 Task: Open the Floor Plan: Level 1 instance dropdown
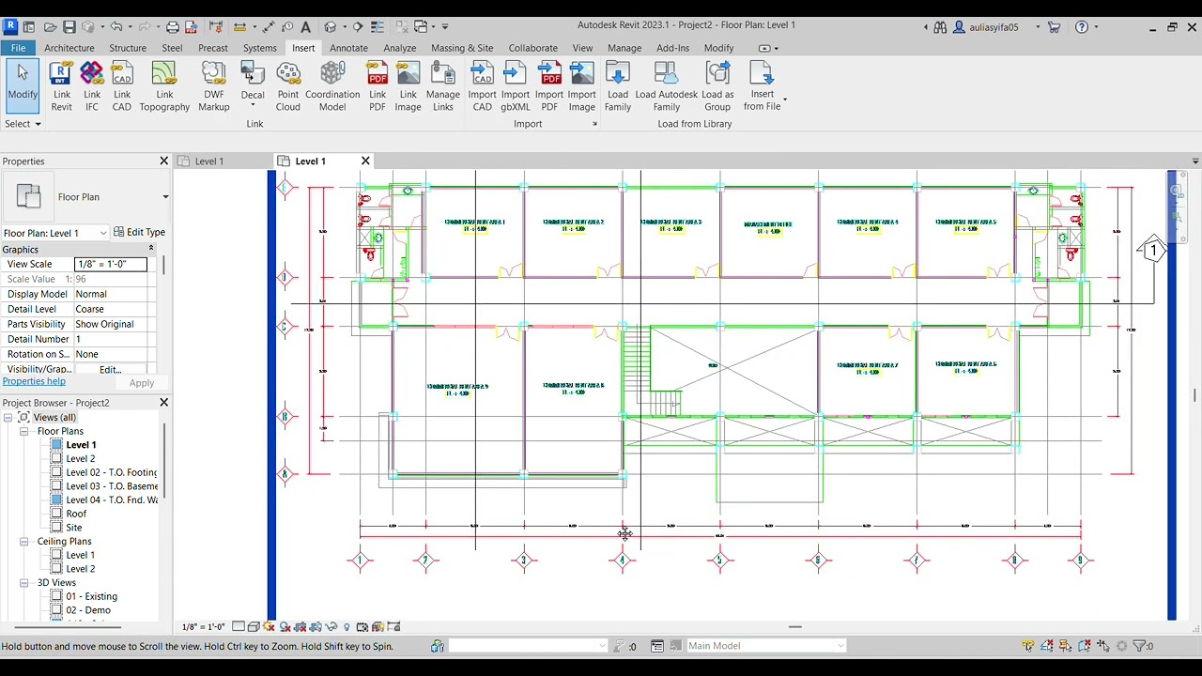click(103, 233)
